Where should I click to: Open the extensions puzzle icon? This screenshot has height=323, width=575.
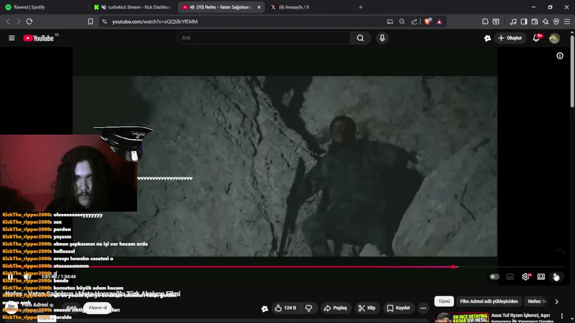(485, 22)
